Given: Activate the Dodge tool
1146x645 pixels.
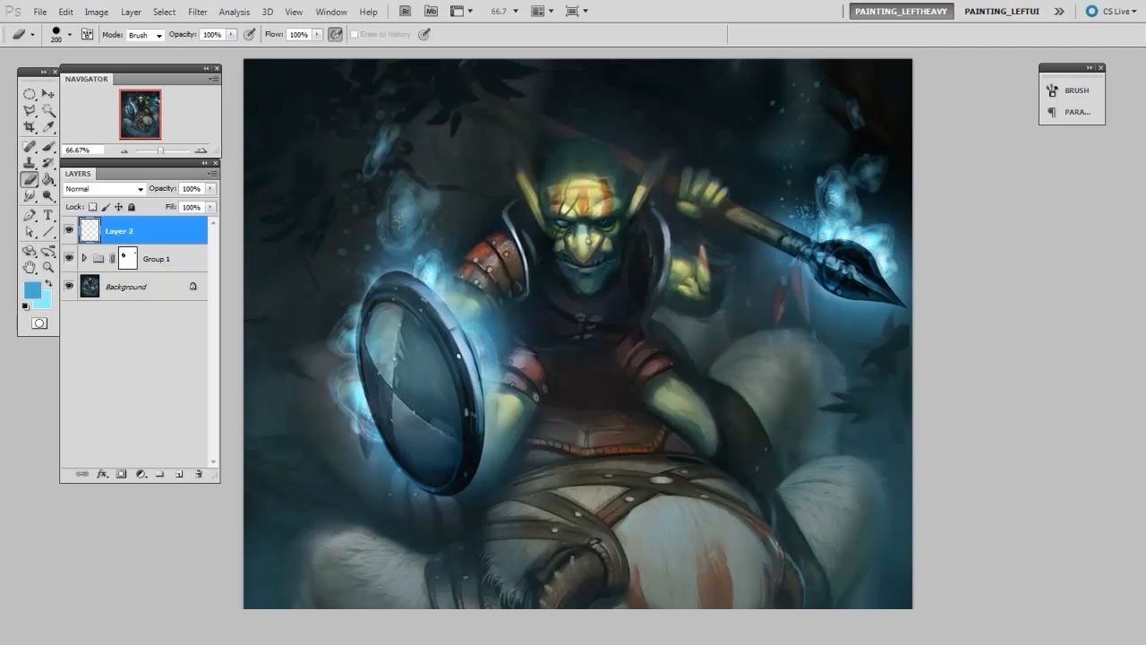Looking at the screenshot, I should click(x=48, y=195).
